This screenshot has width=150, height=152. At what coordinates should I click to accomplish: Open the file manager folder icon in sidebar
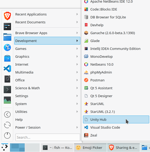pos(7,37)
